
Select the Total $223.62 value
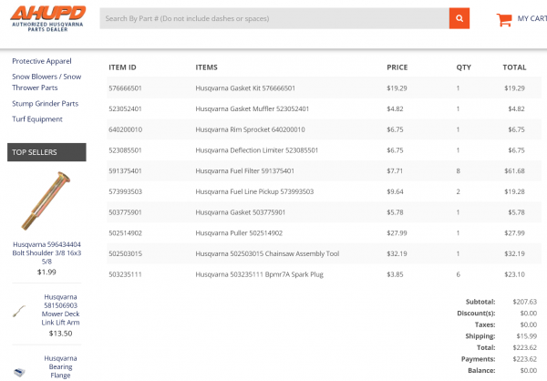525,347
